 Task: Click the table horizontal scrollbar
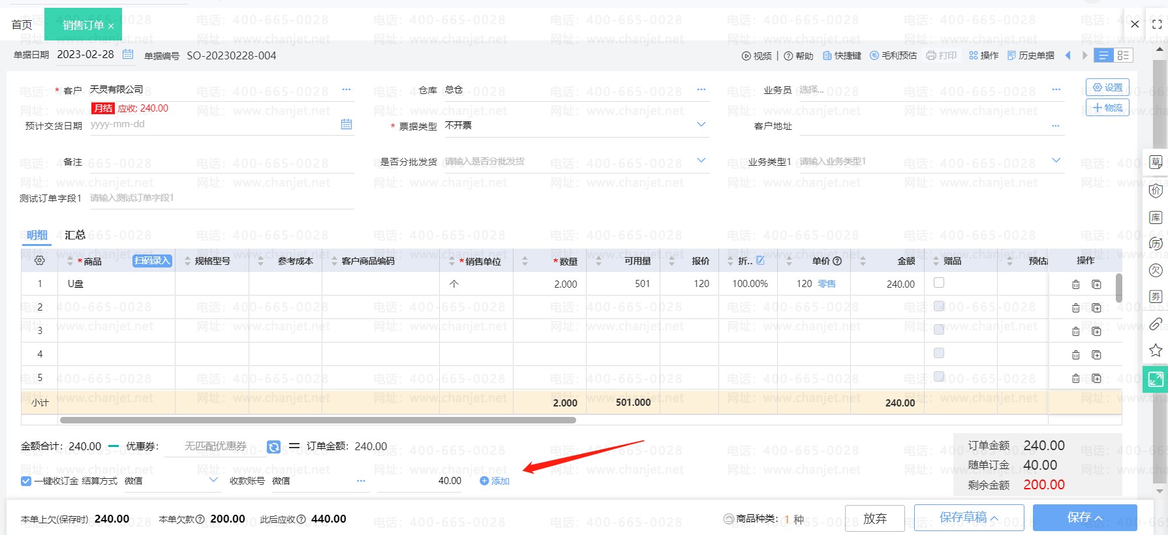[318, 420]
